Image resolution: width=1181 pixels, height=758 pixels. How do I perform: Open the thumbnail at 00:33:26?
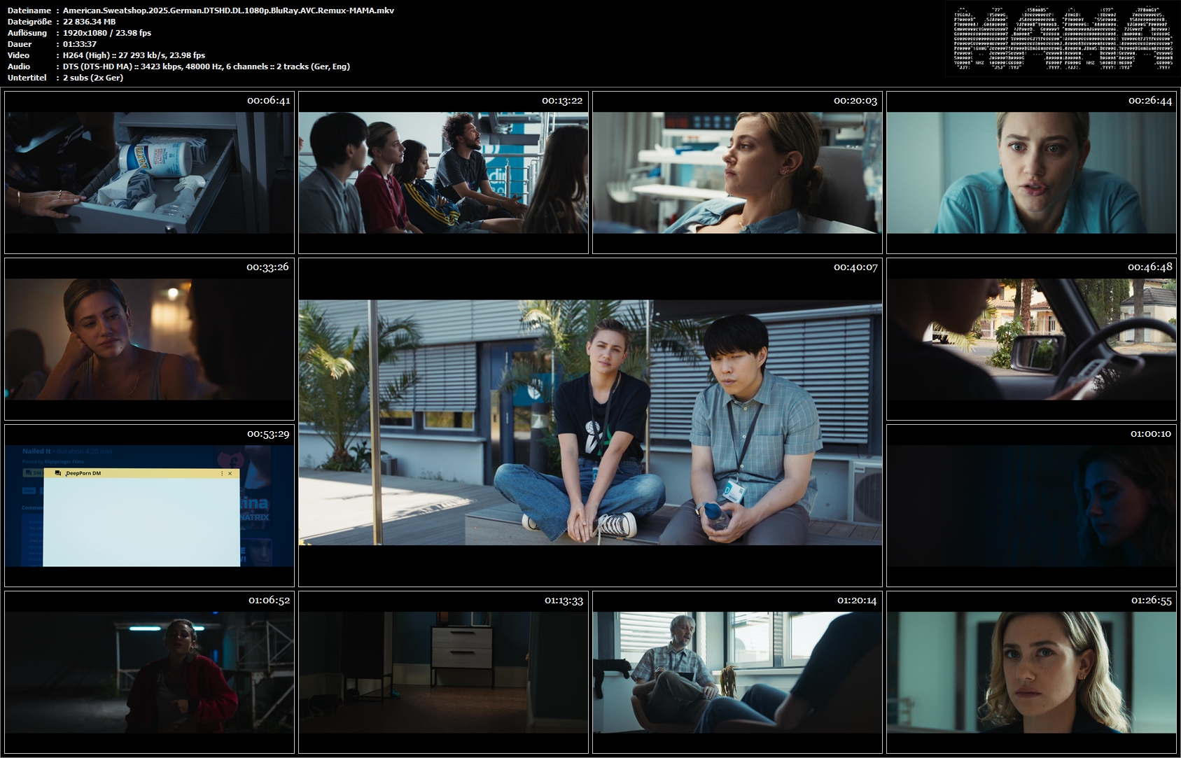click(149, 339)
